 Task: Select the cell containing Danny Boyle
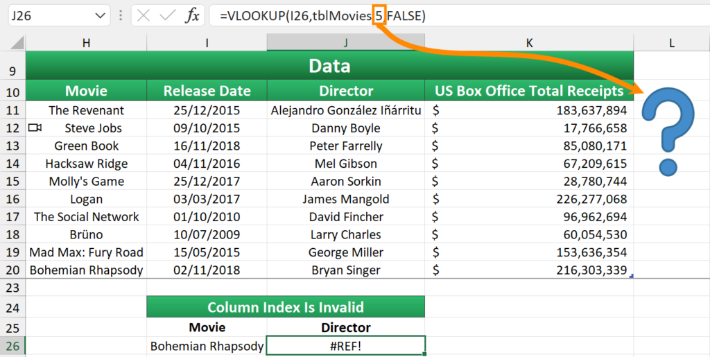tap(345, 128)
